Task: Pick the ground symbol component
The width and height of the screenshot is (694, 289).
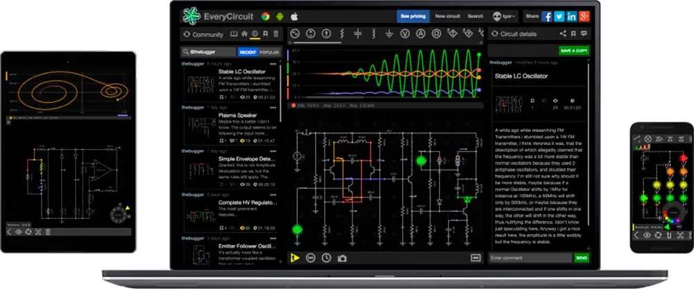Action: [389, 33]
